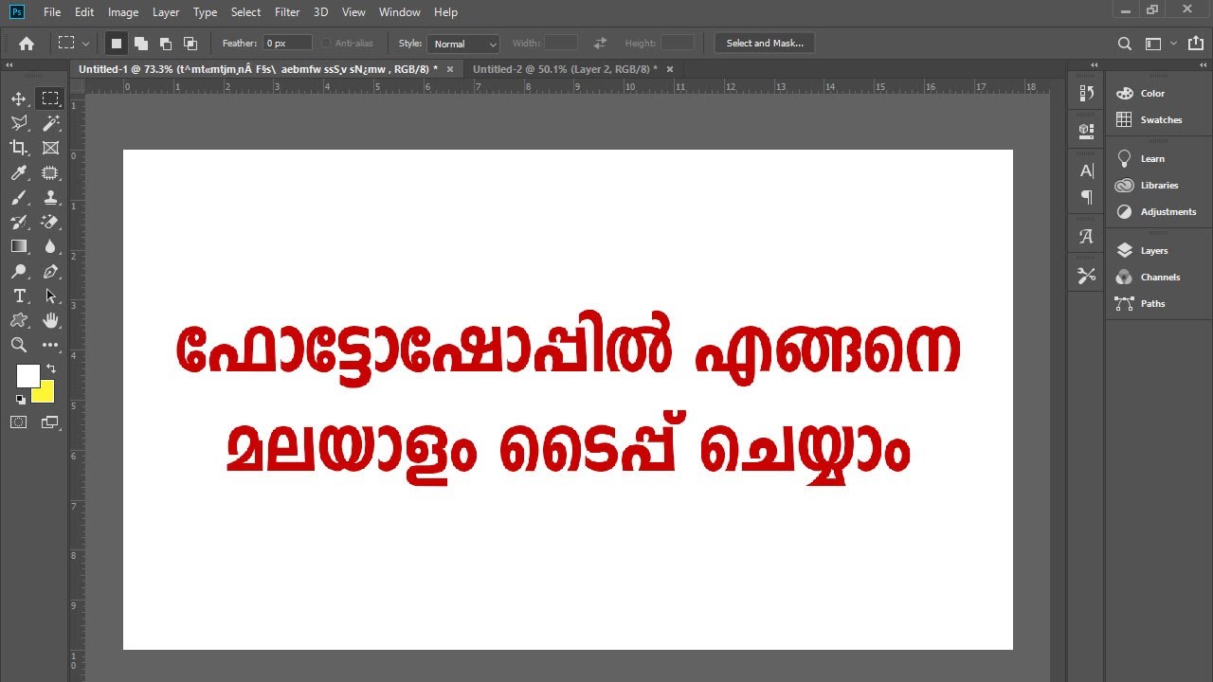Select the Blur tool
Viewport: 1213px width, 682px height.
50,246
